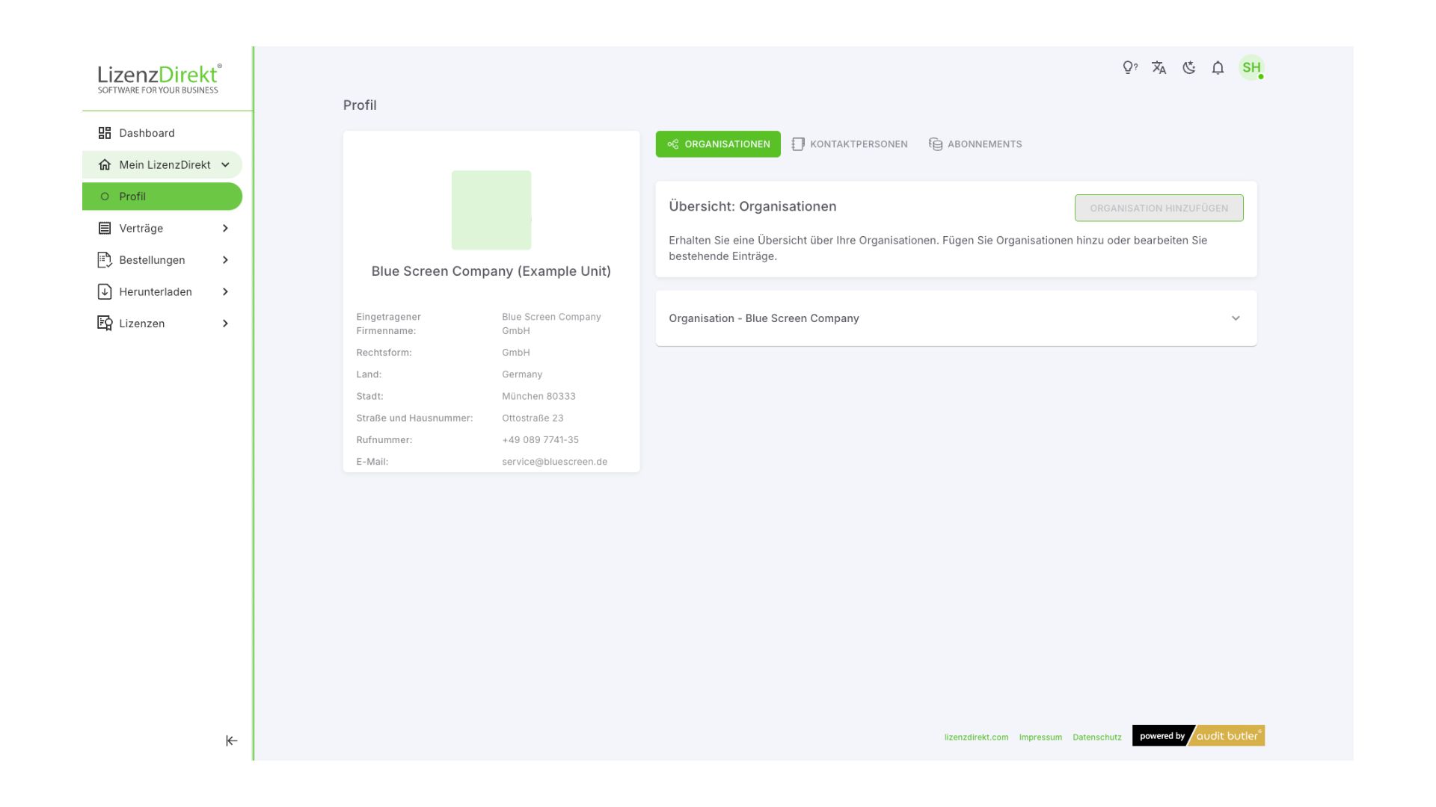
Task: Select the Organisationen tab
Action: point(718,144)
